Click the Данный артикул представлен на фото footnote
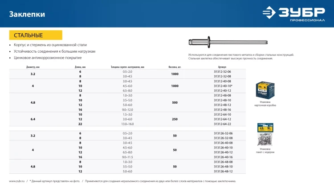Screen dimensions: 334x187 [x=54, y=181]
